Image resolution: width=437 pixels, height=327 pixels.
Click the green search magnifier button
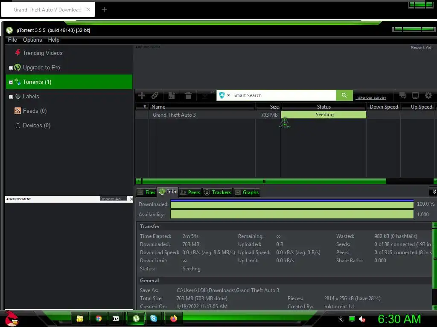tap(344, 95)
